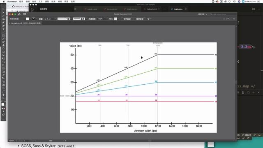263x148 pixels.
Task: Open the Explorer panel more options dots
Action: click(70, 9)
